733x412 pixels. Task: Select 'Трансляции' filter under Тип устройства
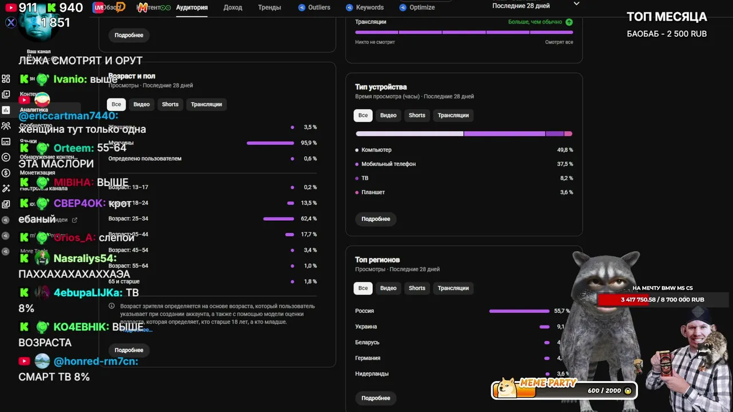pyautogui.click(x=453, y=115)
